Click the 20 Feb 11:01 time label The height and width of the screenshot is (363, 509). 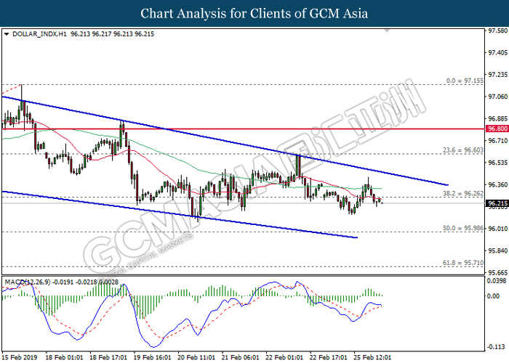tap(196, 357)
